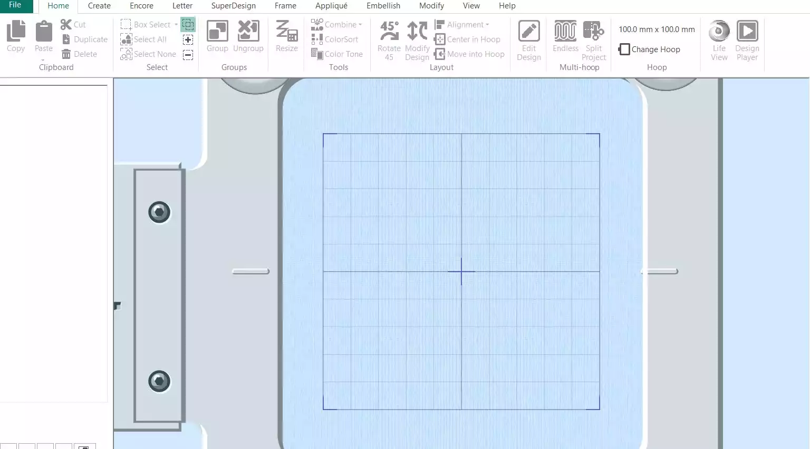
Task: Click the hoop size text 100.0 mm x 100.0 mm
Action: tap(657, 29)
